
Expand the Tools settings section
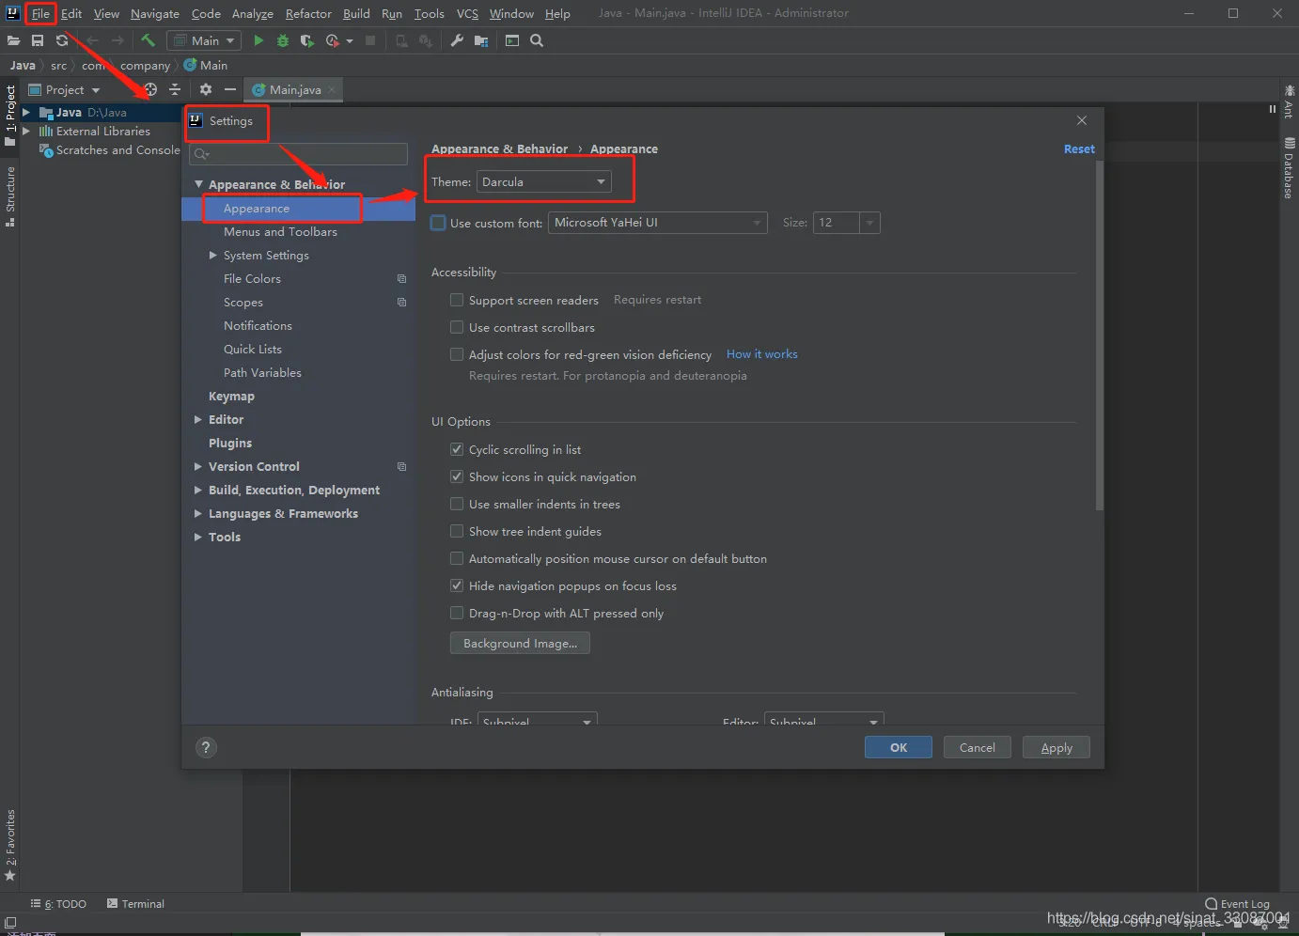click(x=198, y=538)
